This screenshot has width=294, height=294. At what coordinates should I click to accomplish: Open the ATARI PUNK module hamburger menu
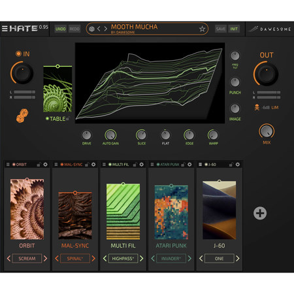point(152,165)
